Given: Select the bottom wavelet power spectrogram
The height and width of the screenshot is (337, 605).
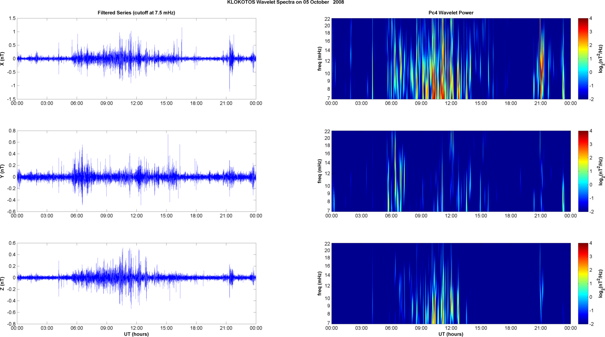Looking at the screenshot, I should click(x=451, y=284).
